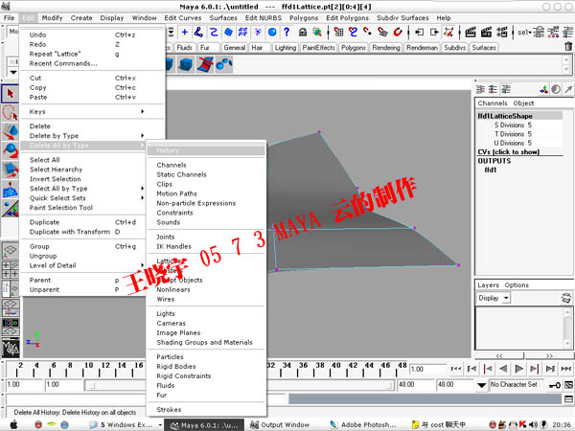This screenshot has width=575, height=431.
Task: Switch to the Fluids shelf tab
Action: (184, 48)
